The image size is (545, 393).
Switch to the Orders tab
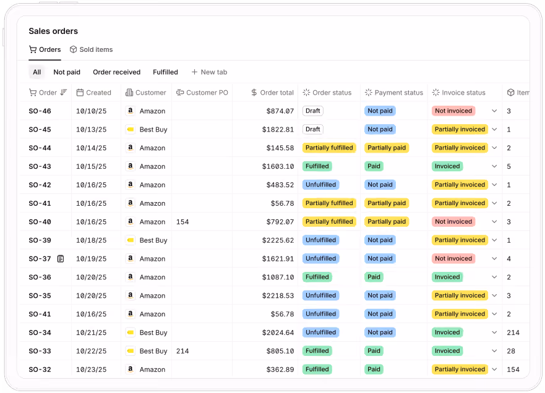tap(45, 49)
